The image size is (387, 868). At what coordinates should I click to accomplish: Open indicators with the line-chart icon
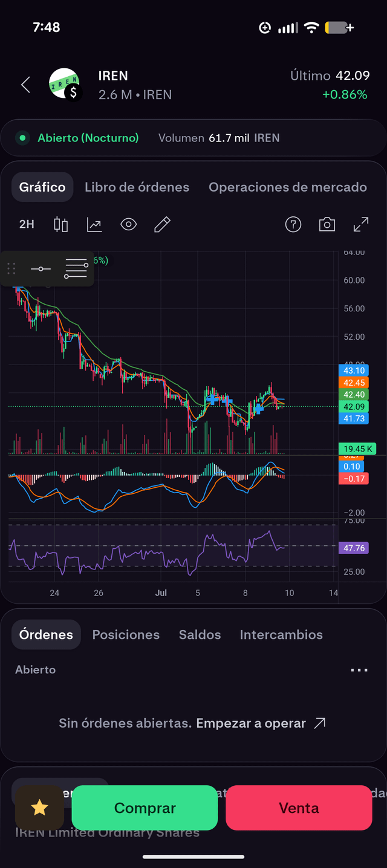(x=95, y=225)
